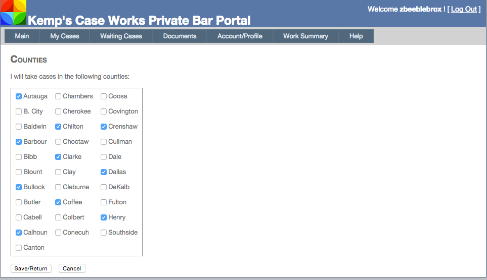Open the Help menu item
The image size is (487, 280).
pos(356,36)
